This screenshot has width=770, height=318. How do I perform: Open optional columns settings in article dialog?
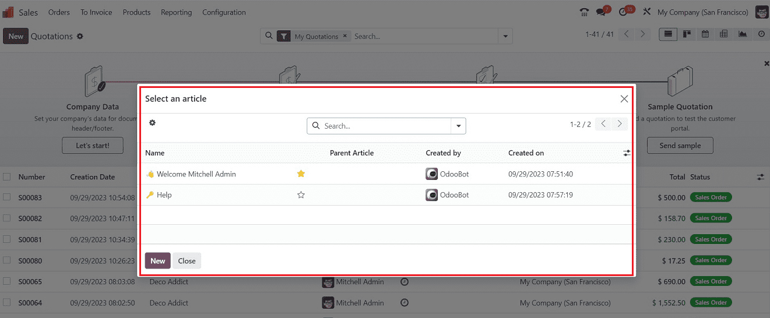pyautogui.click(x=627, y=153)
